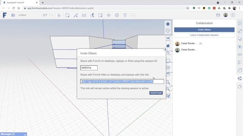Viewport: 243px width, 136px height.
Task: Open the Scenes camera panel icon
Action: click(240, 47)
